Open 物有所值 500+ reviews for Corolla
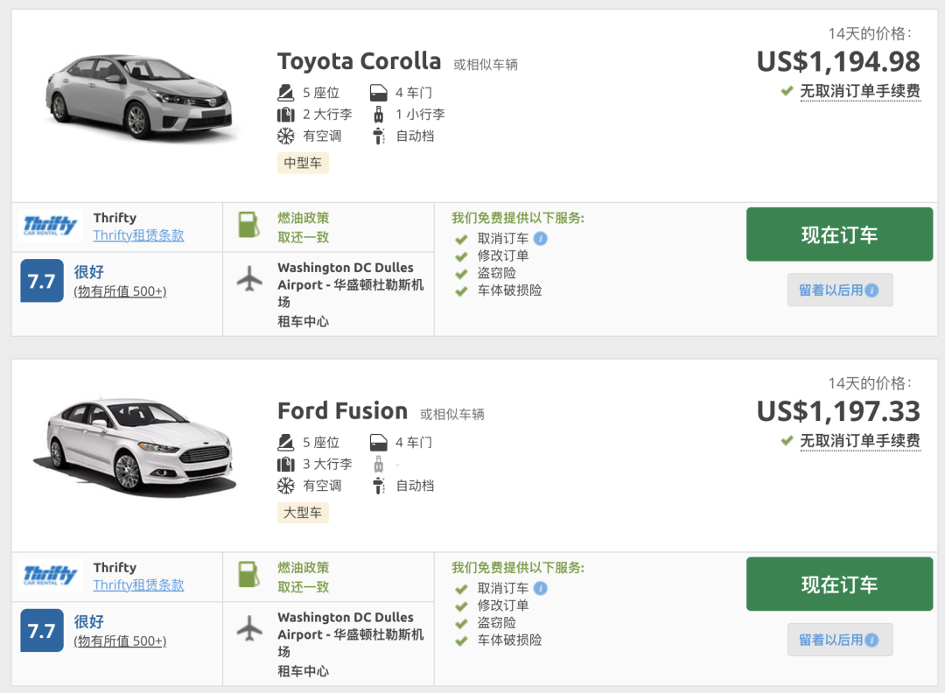Image resolution: width=945 pixels, height=693 pixels. (x=120, y=291)
